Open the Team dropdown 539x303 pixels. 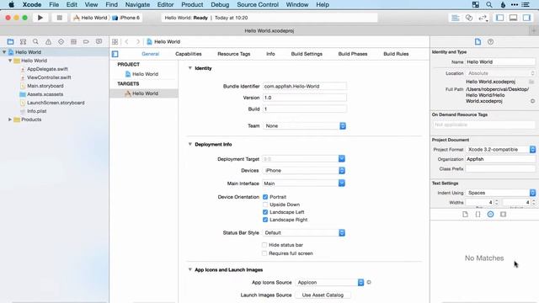pos(305,125)
